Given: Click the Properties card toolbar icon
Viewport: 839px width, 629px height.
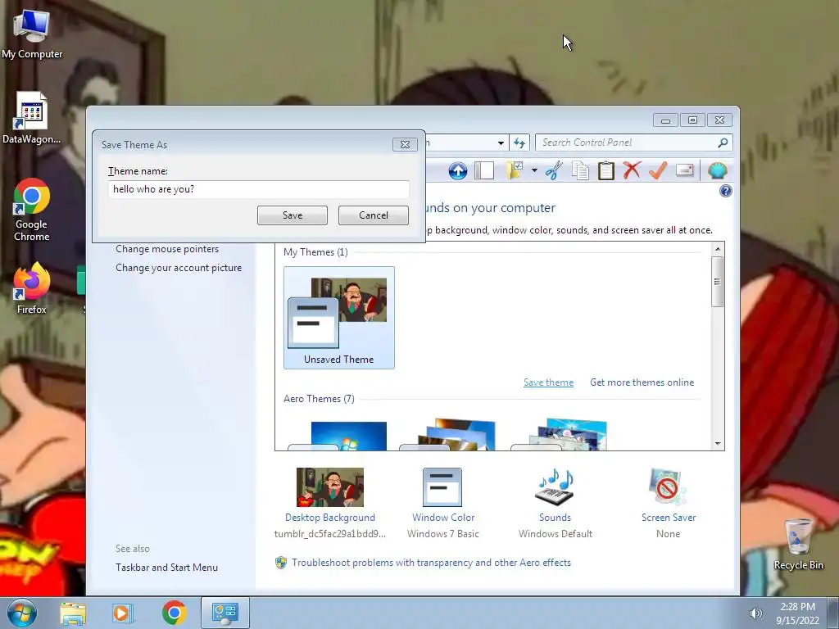Looking at the screenshot, I should point(684,170).
